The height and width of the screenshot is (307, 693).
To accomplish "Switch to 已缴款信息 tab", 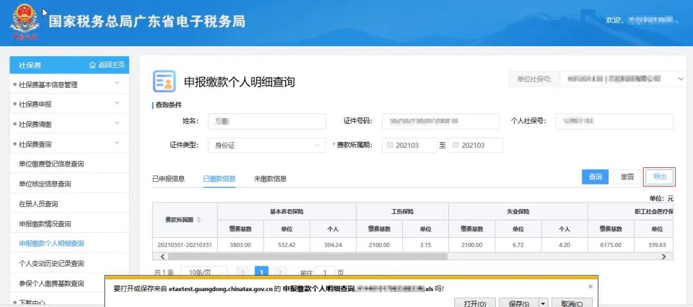I will 219,178.
